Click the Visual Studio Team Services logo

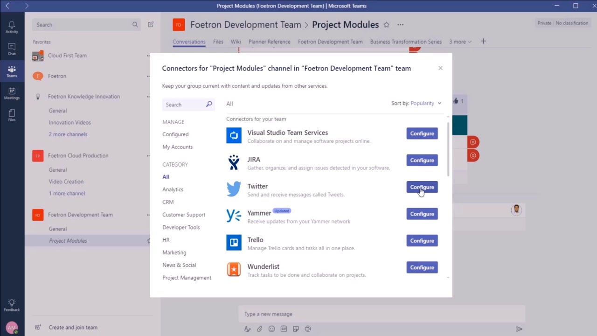[234, 136]
